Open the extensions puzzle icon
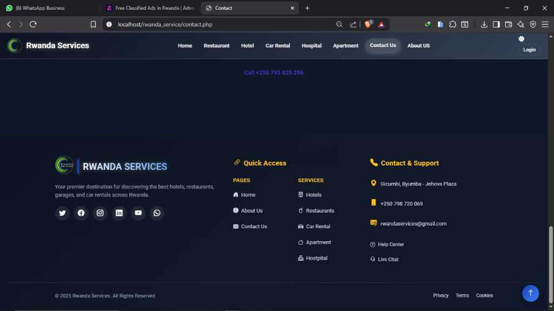 coord(453,24)
